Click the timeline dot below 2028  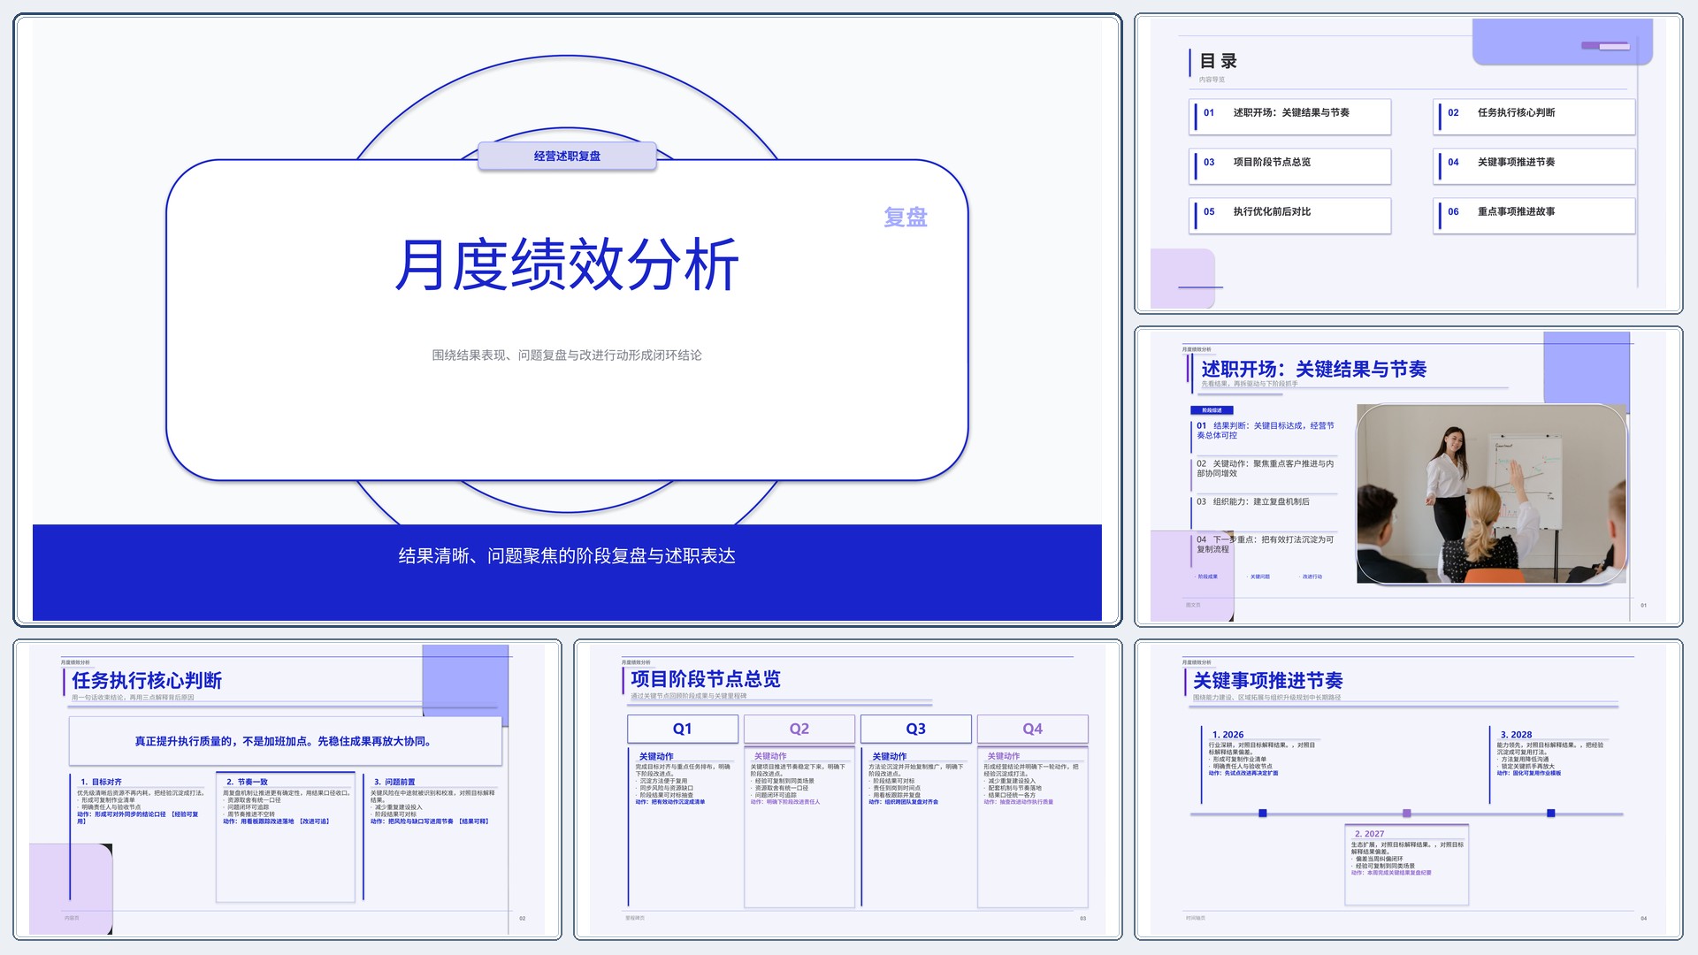(x=1551, y=813)
